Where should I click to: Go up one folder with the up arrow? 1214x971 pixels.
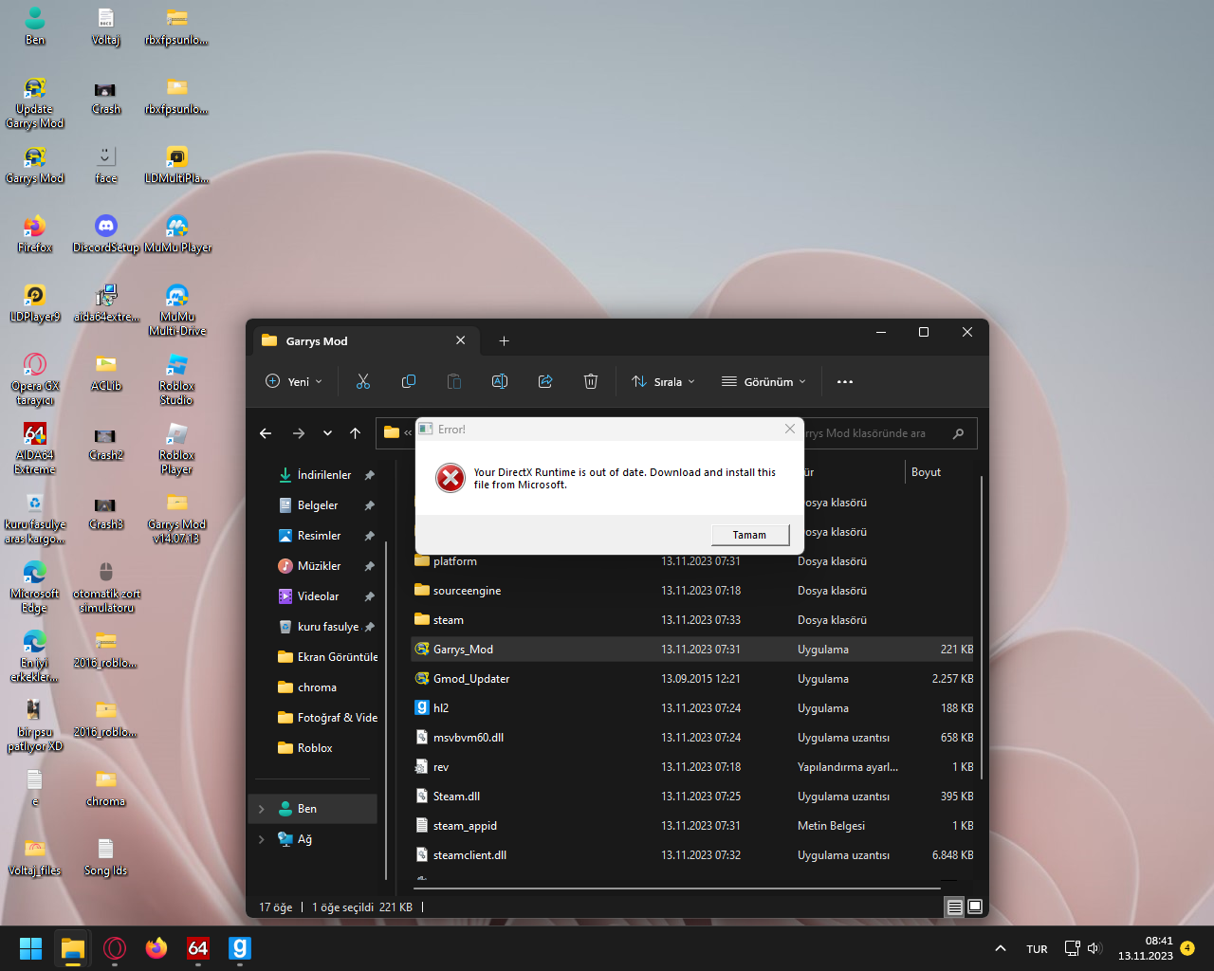click(x=356, y=433)
